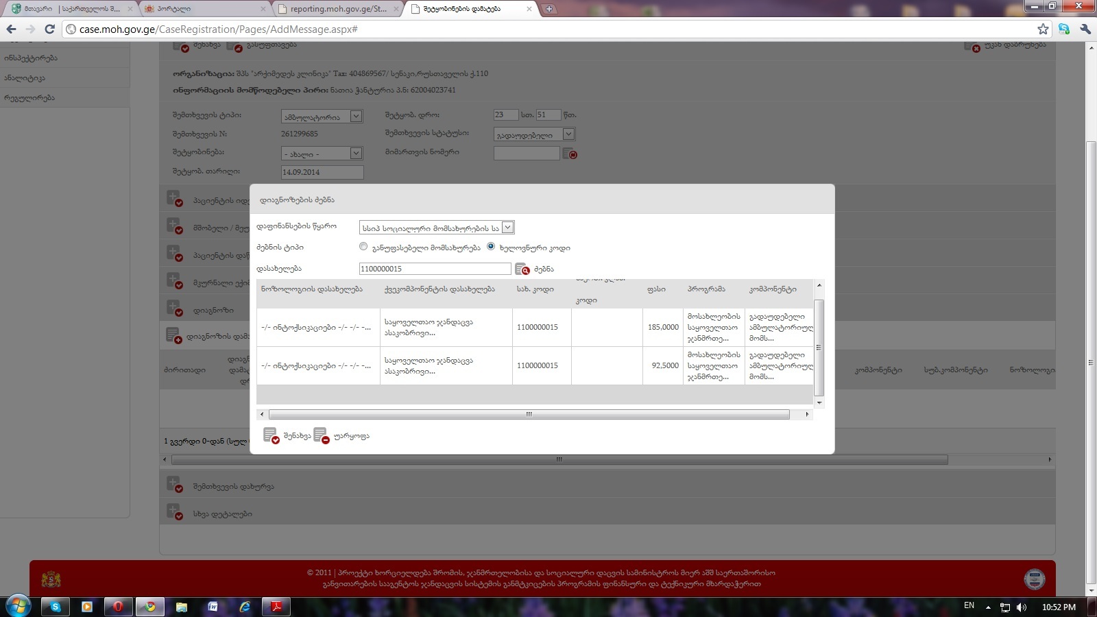Open Skype from the Windows taskbar
The height and width of the screenshot is (617, 1097).
click(x=55, y=607)
